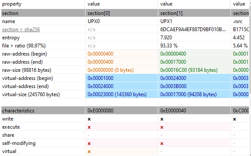
Task: Click the write flag x for UPX0
Action: [89, 119]
